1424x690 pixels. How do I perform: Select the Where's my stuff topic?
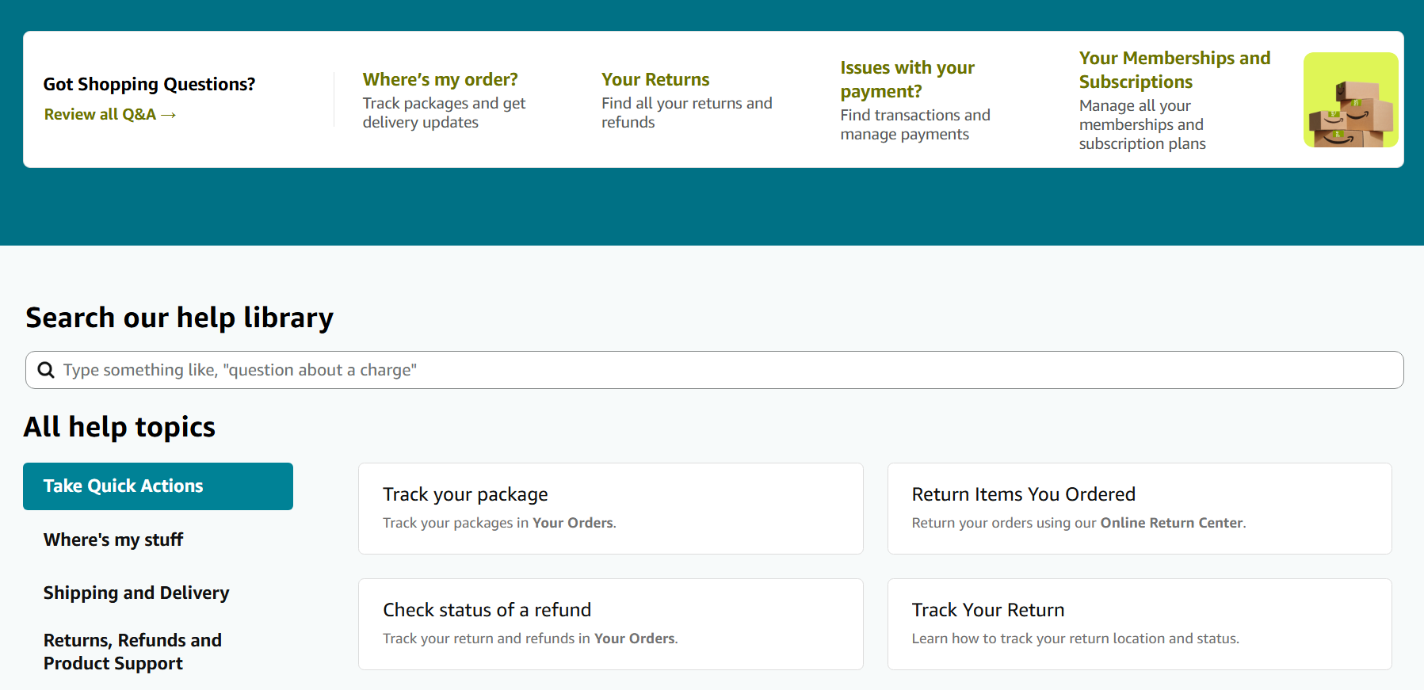click(x=113, y=539)
